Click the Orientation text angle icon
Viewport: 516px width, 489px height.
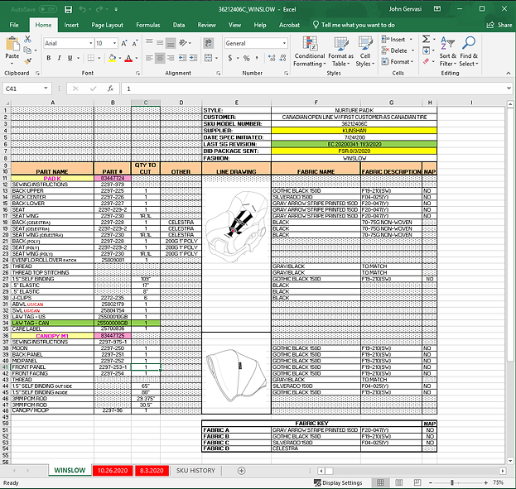pyautogui.click(x=183, y=43)
